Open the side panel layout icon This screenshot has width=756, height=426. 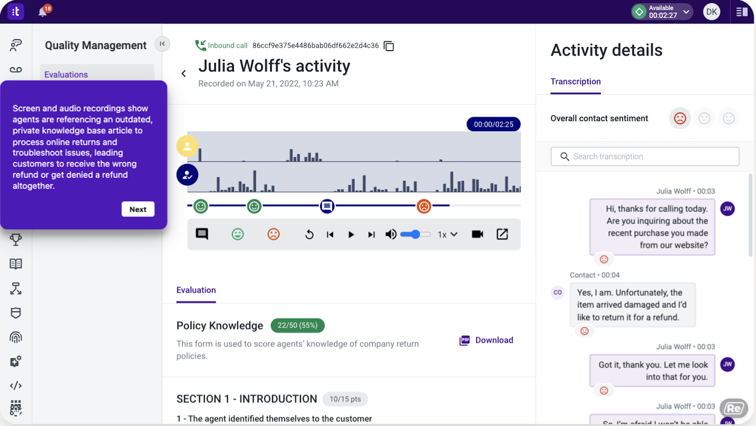(x=742, y=12)
